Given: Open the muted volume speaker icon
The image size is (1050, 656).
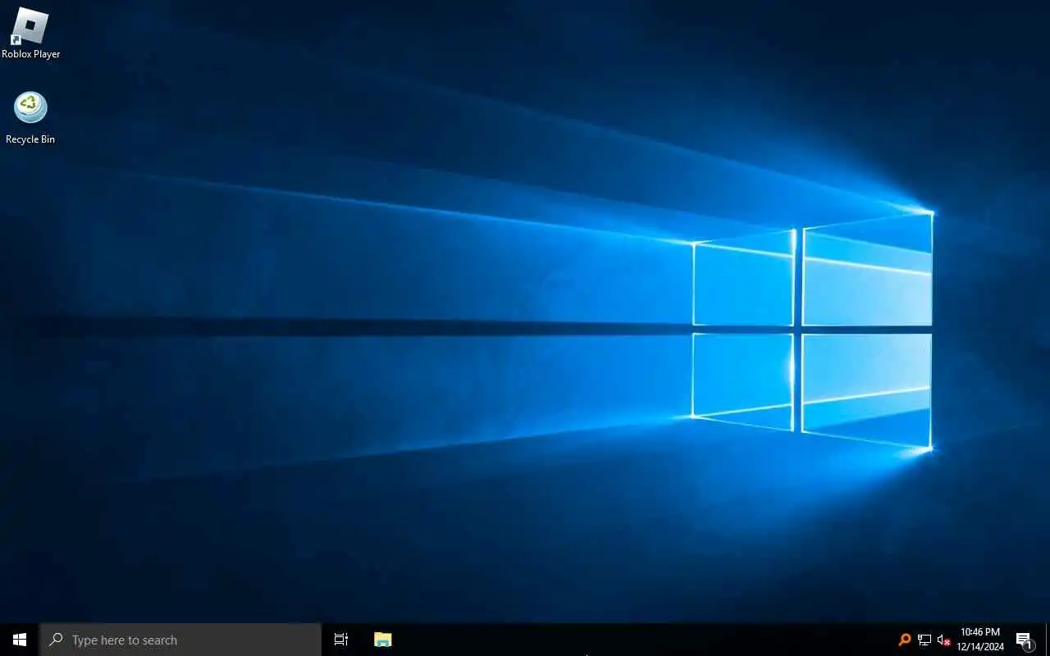Looking at the screenshot, I should click(943, 640).
